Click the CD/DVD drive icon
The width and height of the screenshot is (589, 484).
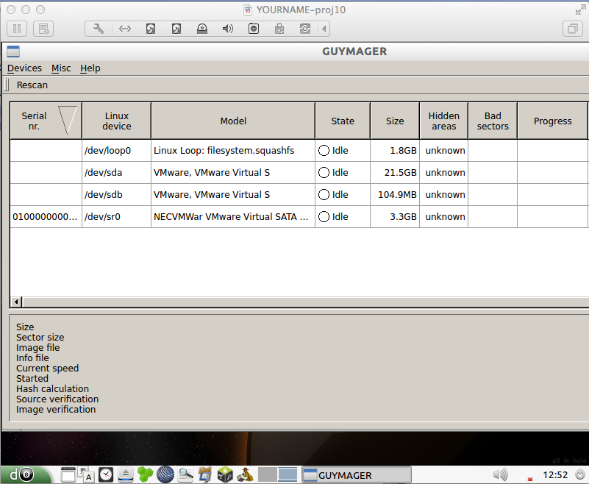point(202,29)
